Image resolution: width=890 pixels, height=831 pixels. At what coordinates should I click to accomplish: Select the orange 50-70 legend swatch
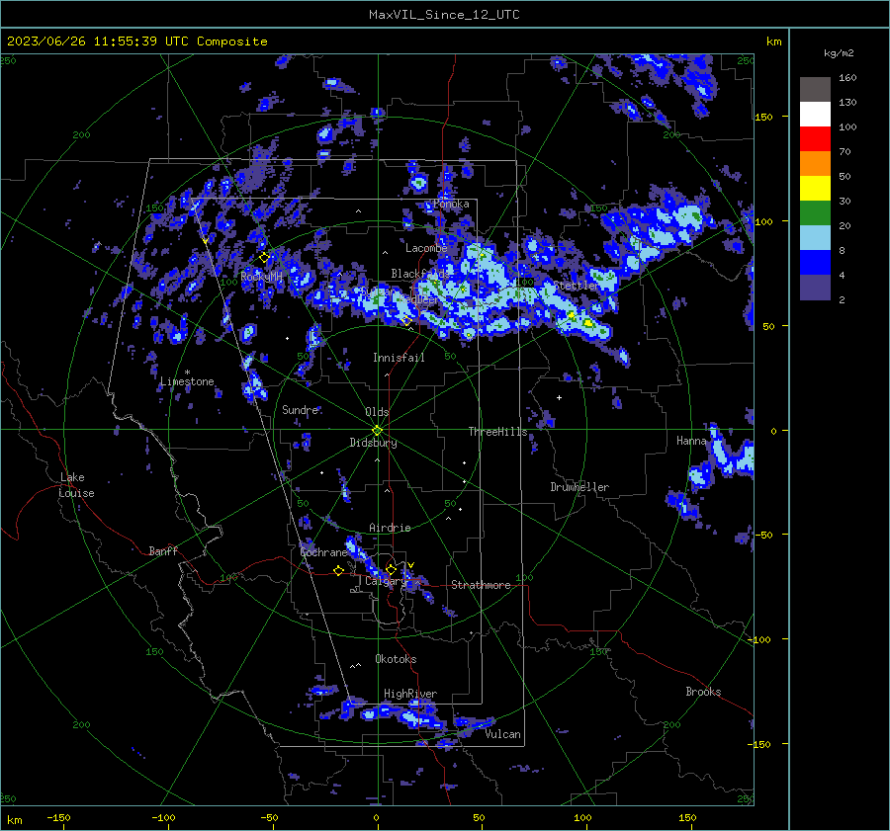[815, 163]
